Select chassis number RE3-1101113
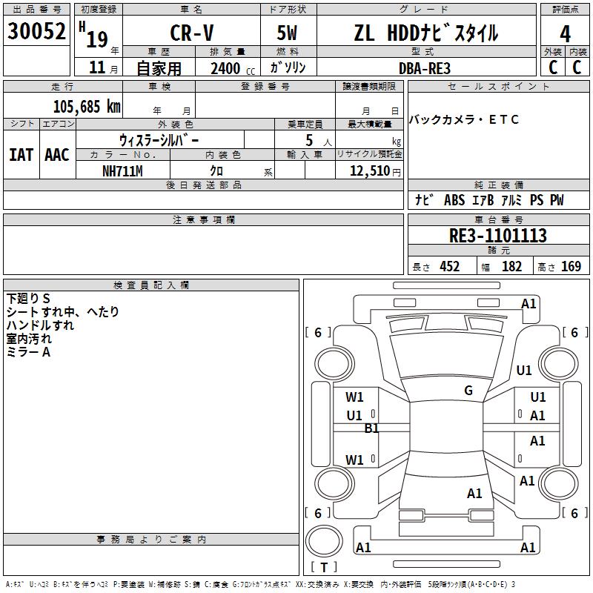This screenshot has height=593, width=593. click(x=498, y=235)
